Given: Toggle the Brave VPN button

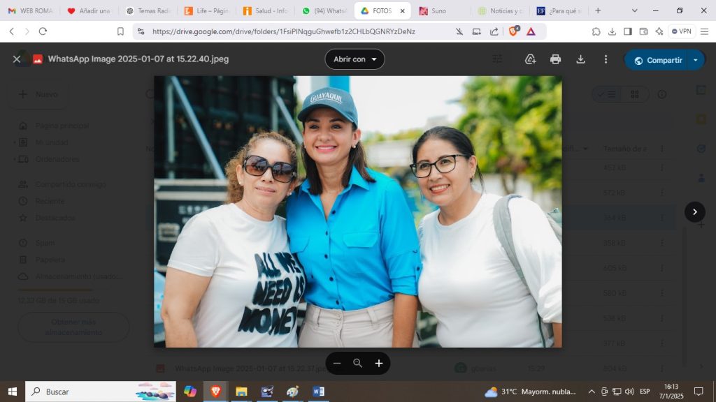Looking at the screenshot, I should [682, 31].
